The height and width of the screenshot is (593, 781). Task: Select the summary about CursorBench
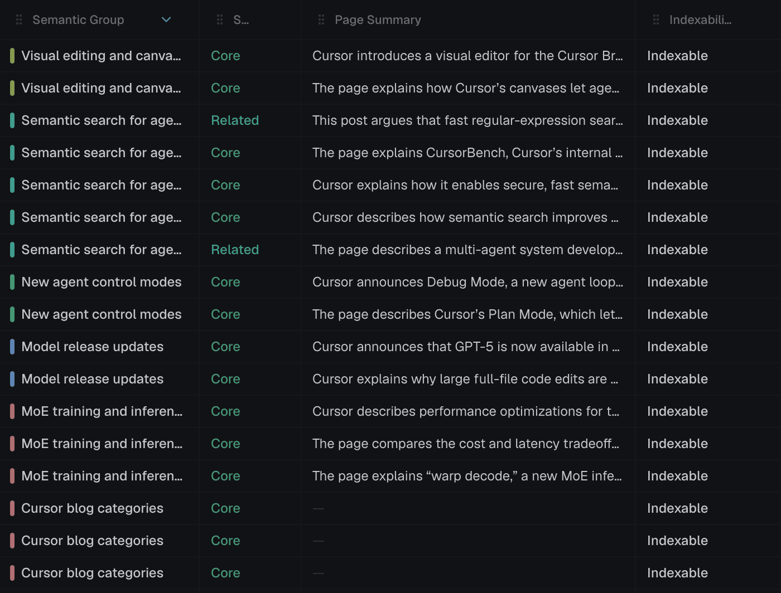(x=467, y=153)
